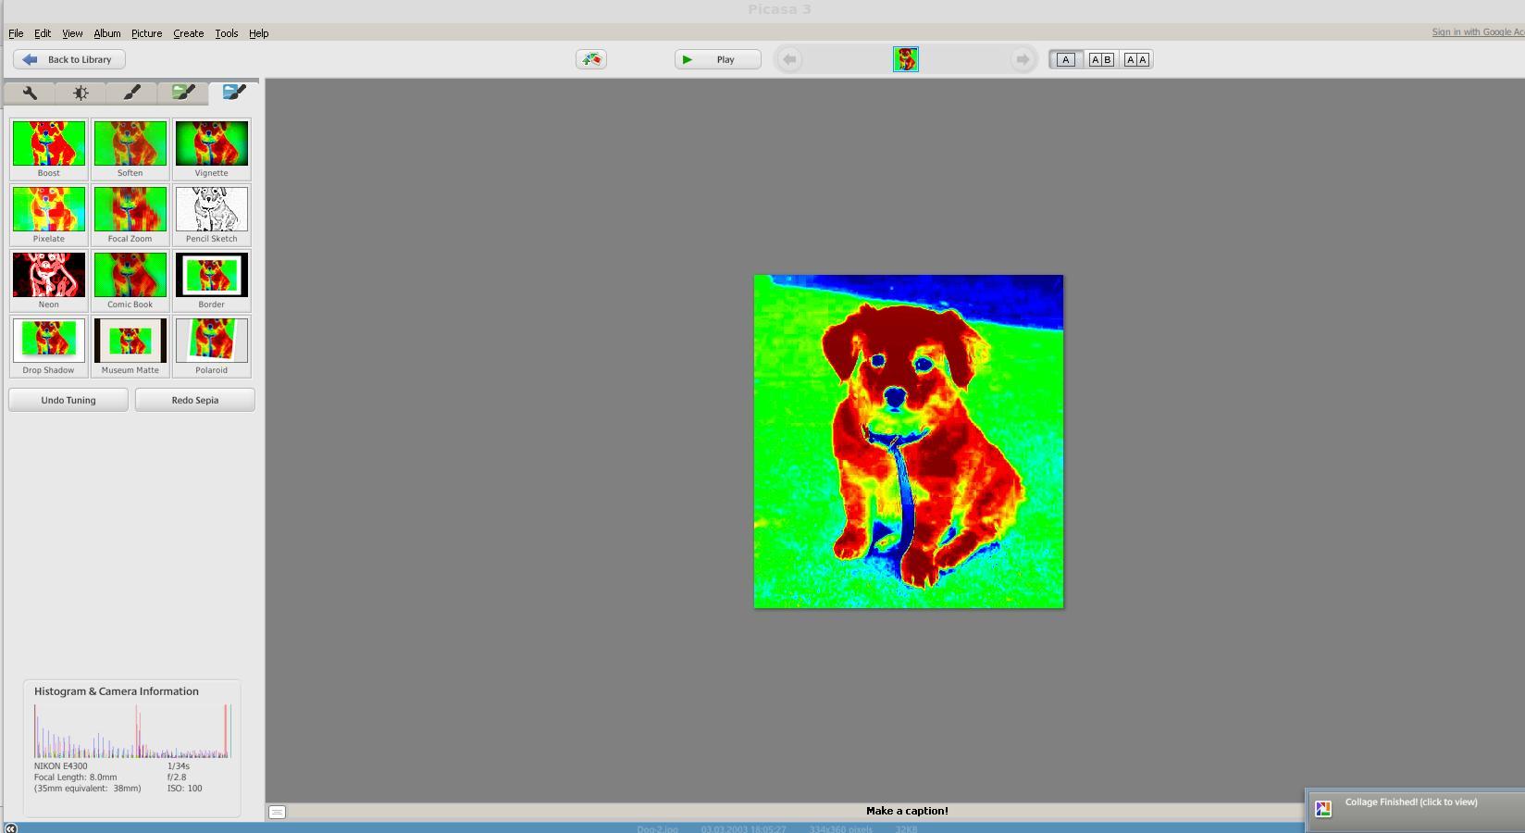Click Redo Sepia
This screenshot has width=1525, height=833.
click(194, 400)
